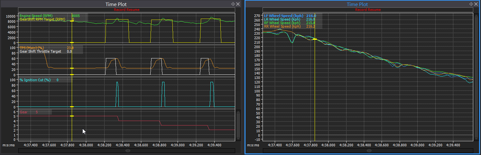Select the Gear channel legend entry
This screenshot has height=155, width=481.
[24, 112]
